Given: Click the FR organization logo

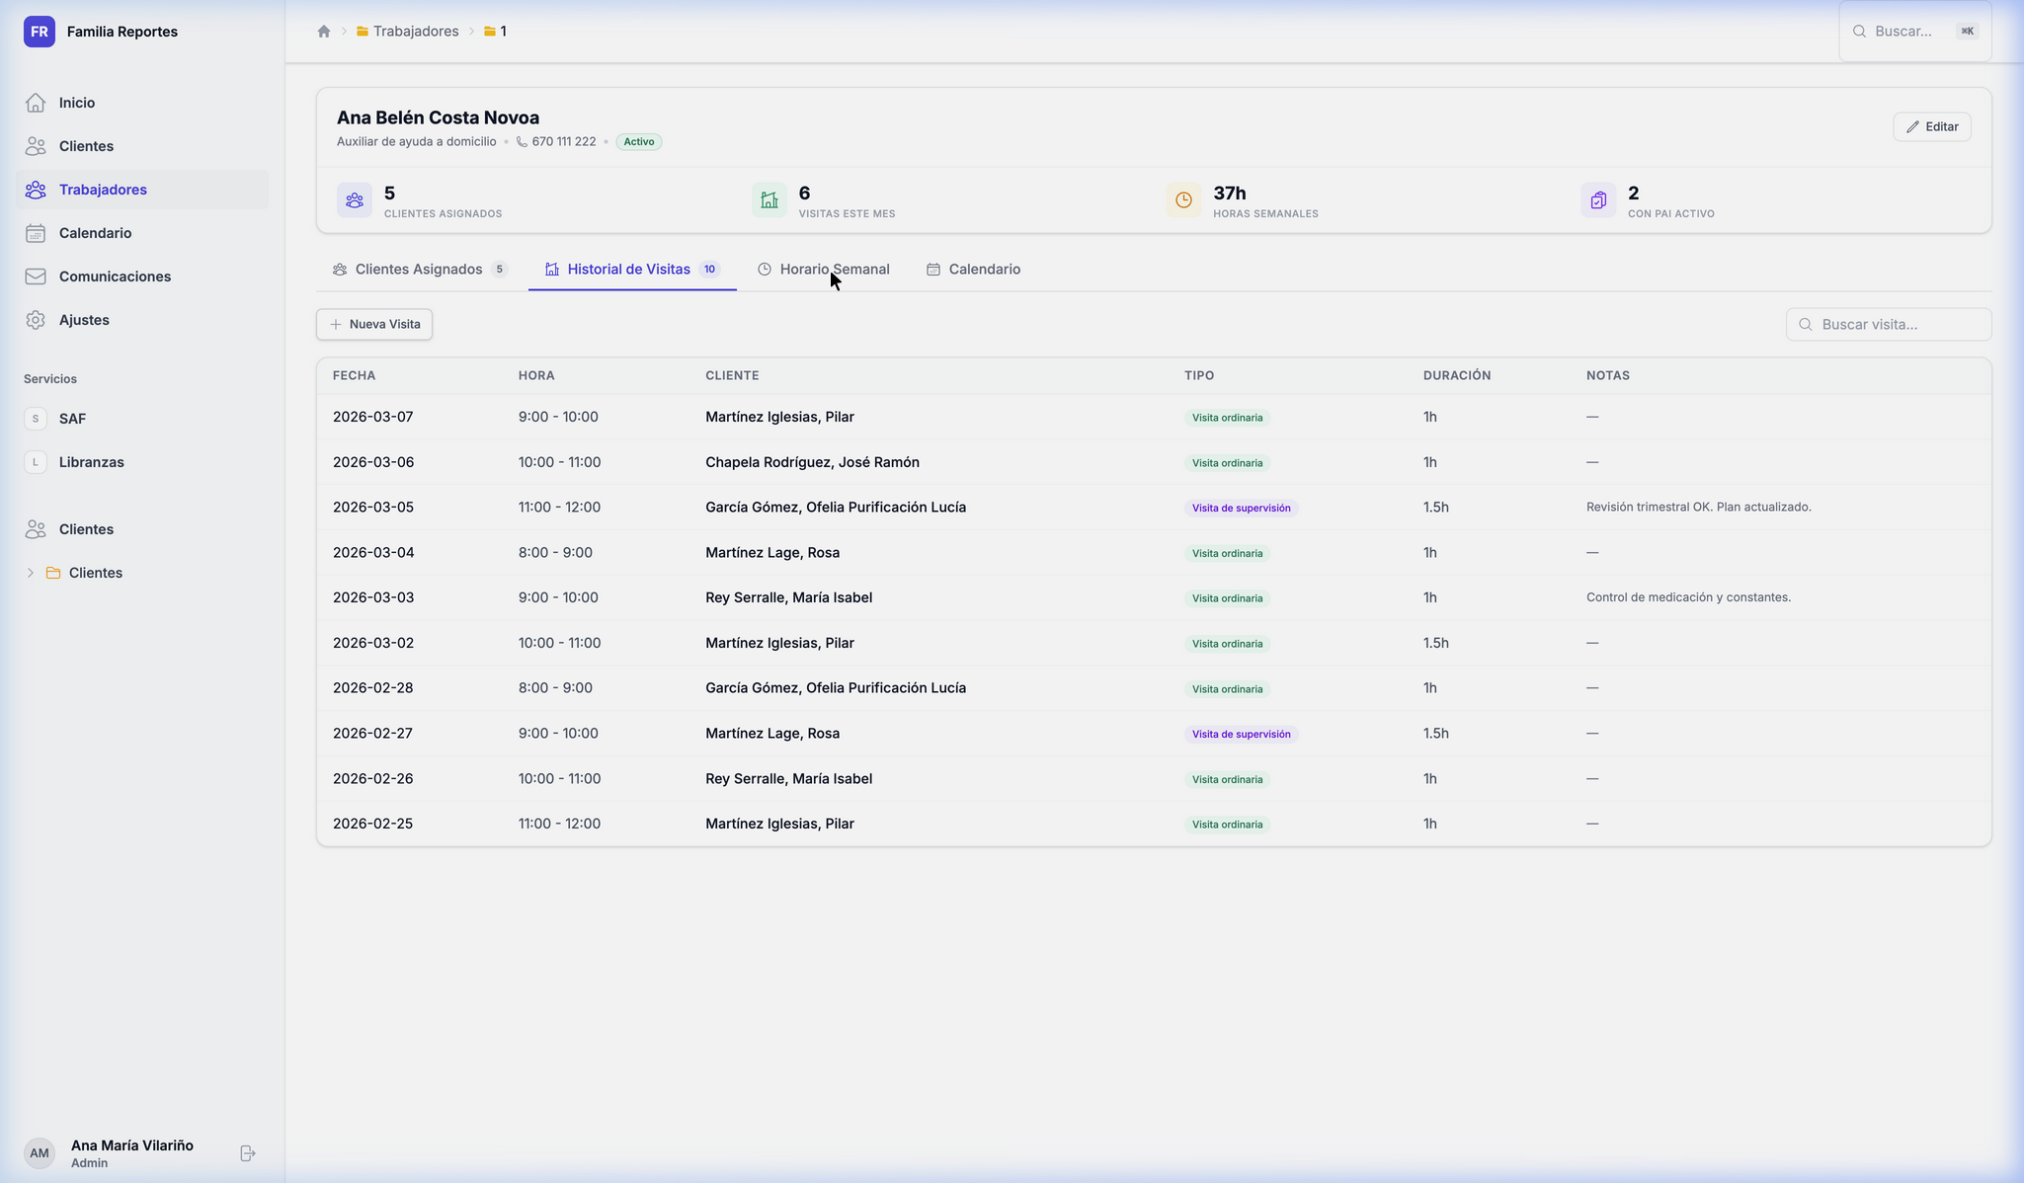Looking at the screenshot, I should pyautogui.click(x=40, y=32).
